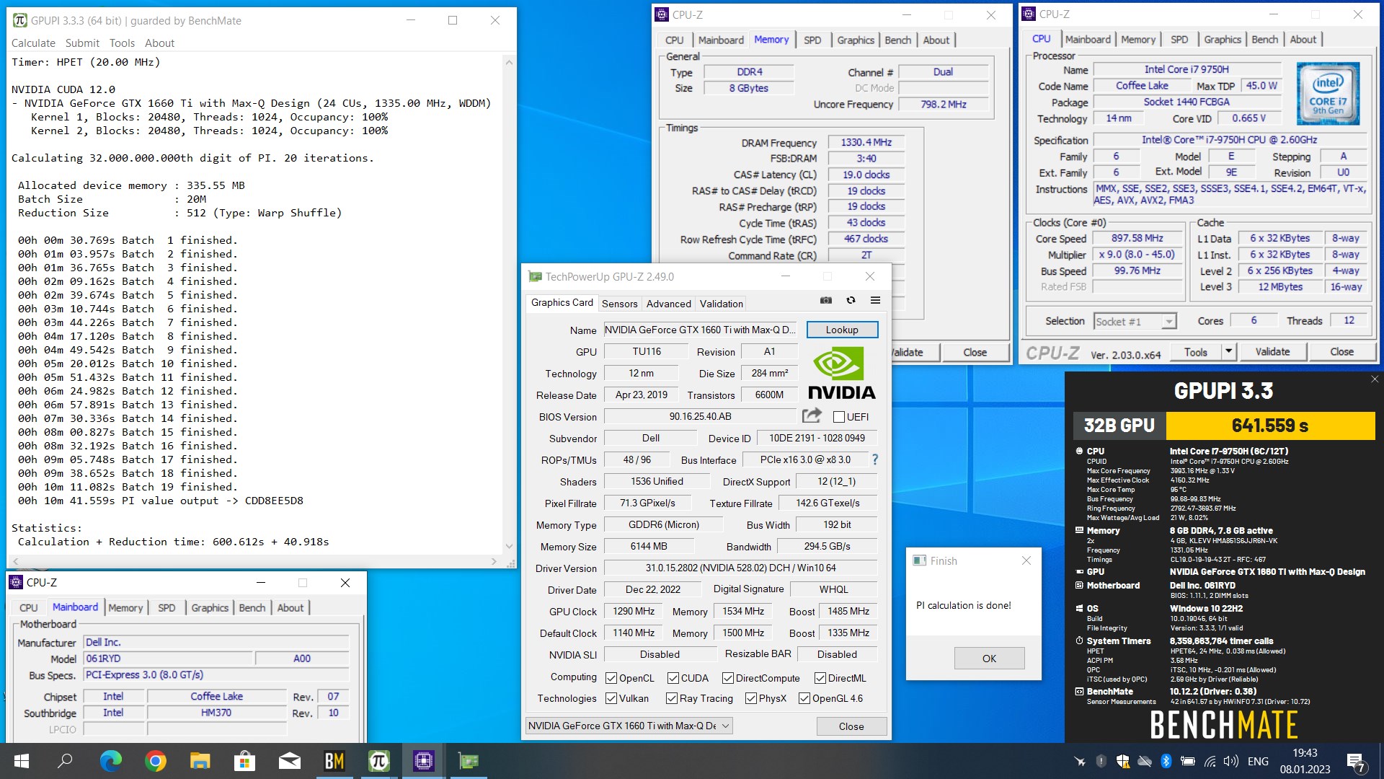Open SPD tab in CPU-Z Memory window
The width and height of the screenshot is (1384, 779).
click(x=812, y=40)
